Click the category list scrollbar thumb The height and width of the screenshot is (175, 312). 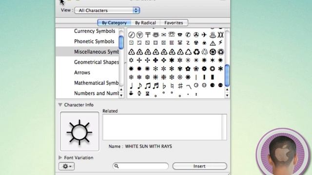pyautogui.click(x=121, y=42)
